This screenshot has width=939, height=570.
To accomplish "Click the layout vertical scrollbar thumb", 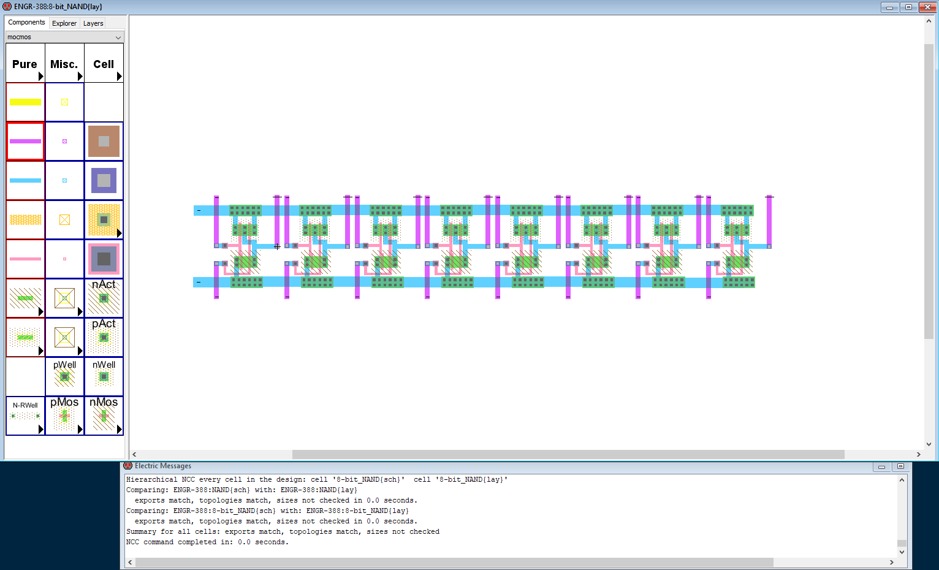I will 929,191.
